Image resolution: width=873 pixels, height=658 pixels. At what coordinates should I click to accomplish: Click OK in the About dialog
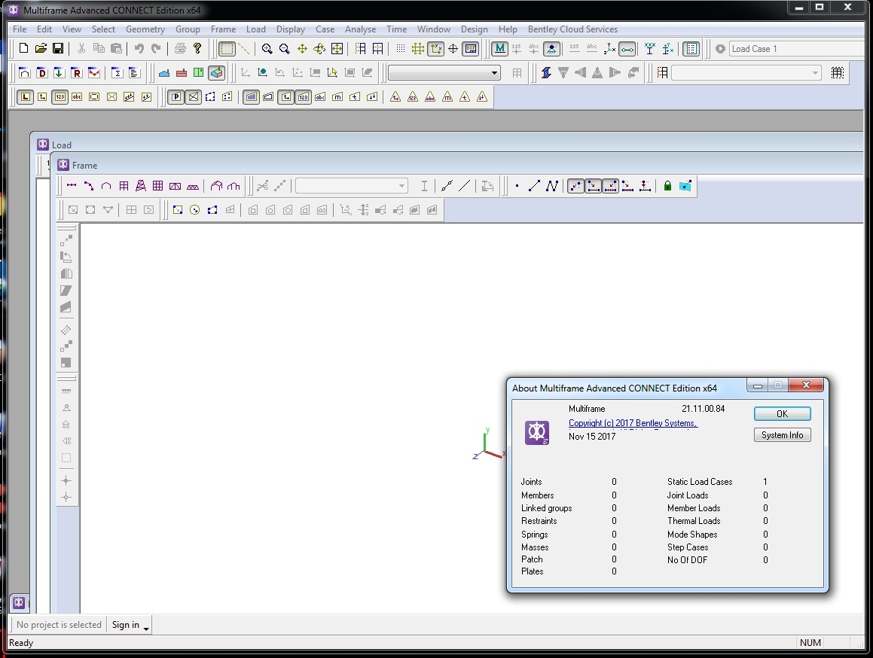coord(783,413)
